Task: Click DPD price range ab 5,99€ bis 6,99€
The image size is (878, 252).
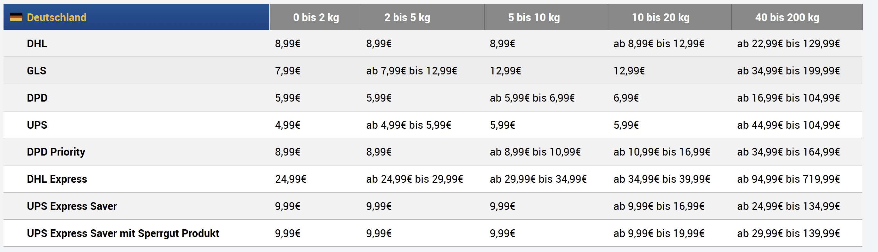Action: 532,98
